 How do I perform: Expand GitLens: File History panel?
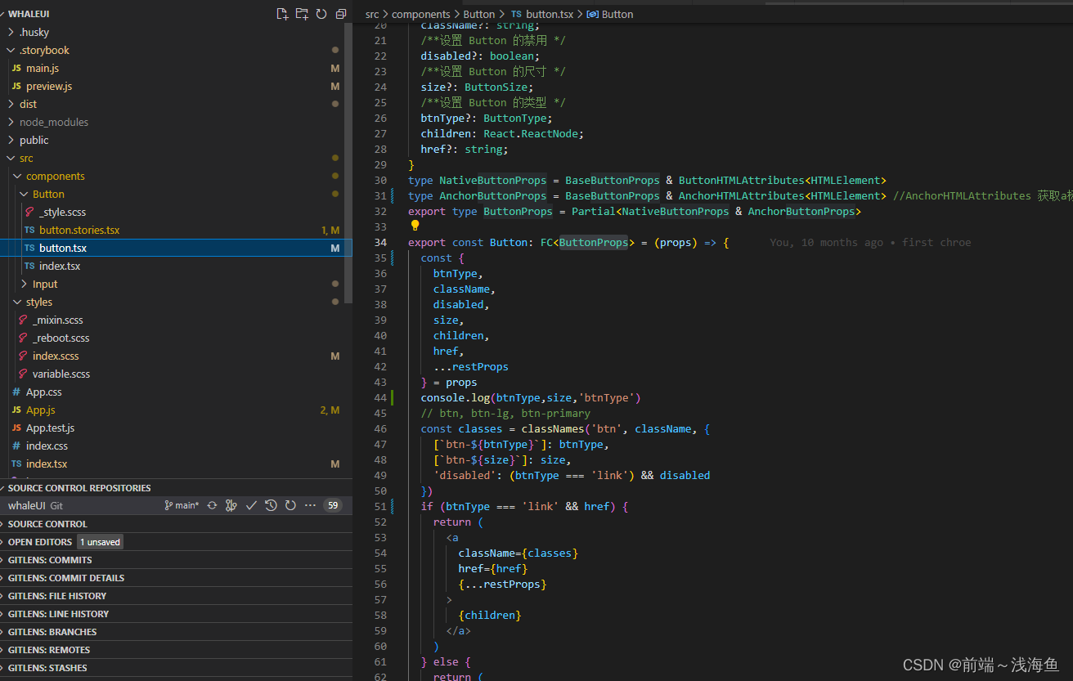click(176, 596)
